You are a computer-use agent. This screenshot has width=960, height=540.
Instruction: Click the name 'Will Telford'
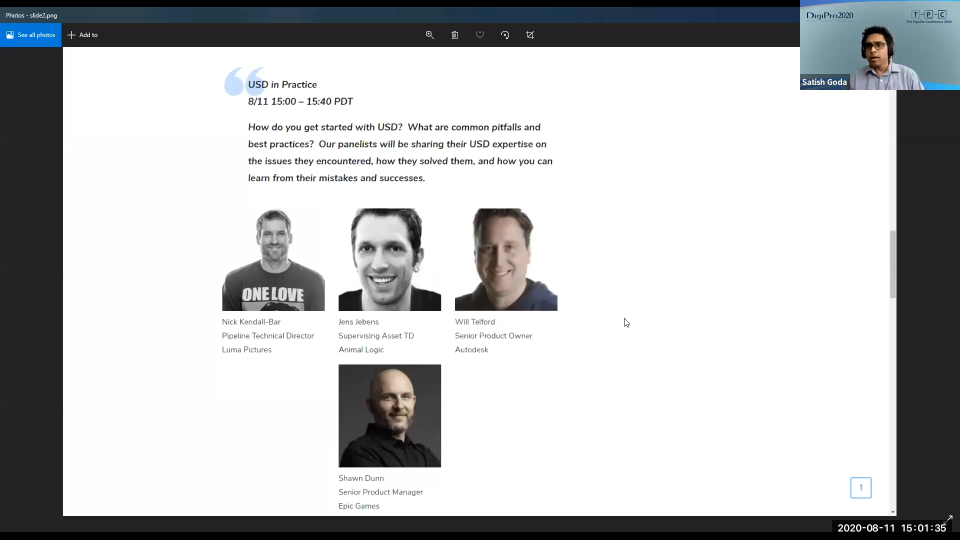pos(475,322)
